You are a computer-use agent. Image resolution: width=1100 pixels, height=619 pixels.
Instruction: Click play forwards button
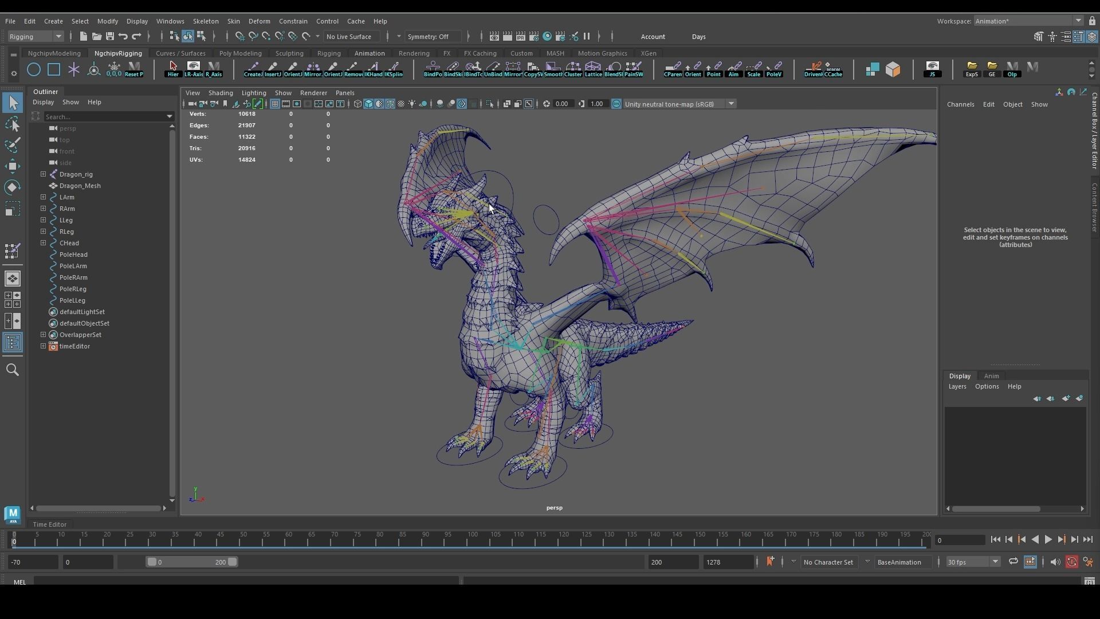click(x=1048, y=539)
